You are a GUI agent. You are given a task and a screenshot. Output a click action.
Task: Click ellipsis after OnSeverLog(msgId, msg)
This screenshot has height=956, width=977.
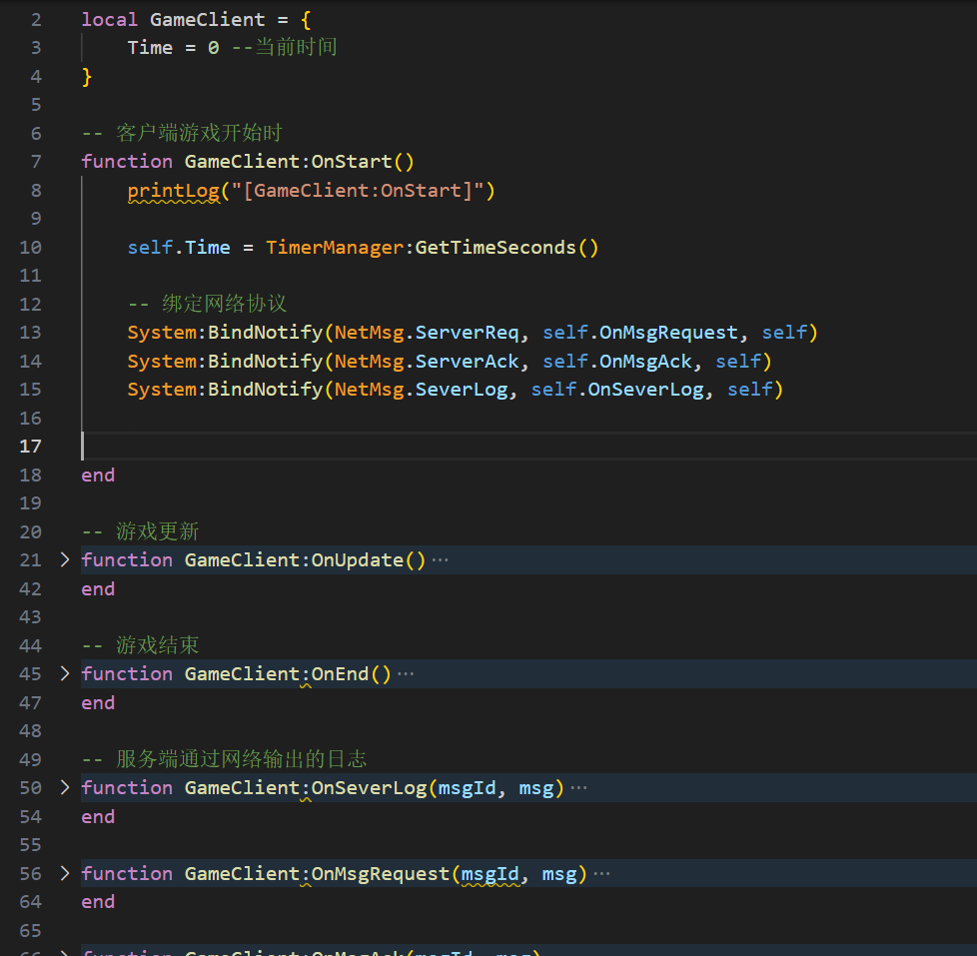[x=578, y=788]
